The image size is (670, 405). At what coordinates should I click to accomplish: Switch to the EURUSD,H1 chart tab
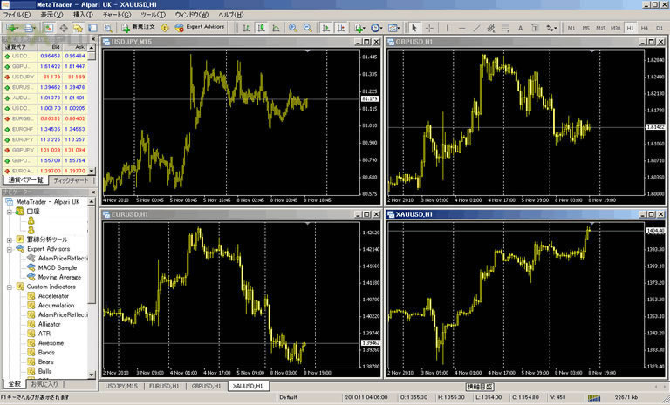[x=164, y=386]
